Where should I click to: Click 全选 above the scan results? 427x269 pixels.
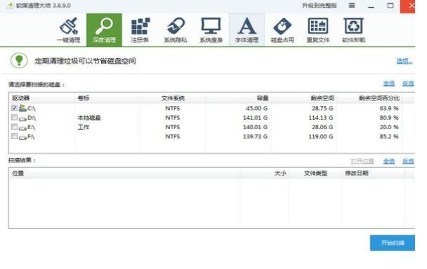click(x=389, y=161)
